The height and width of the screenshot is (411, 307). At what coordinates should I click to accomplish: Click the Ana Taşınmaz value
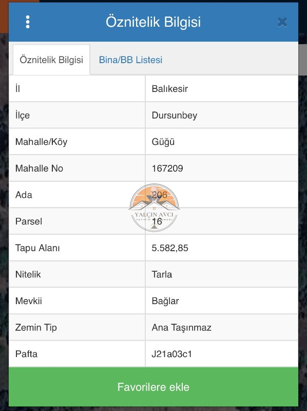click(x=182, y=328)
